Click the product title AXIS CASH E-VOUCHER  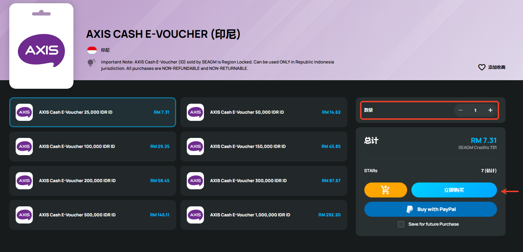click(163, 34)
